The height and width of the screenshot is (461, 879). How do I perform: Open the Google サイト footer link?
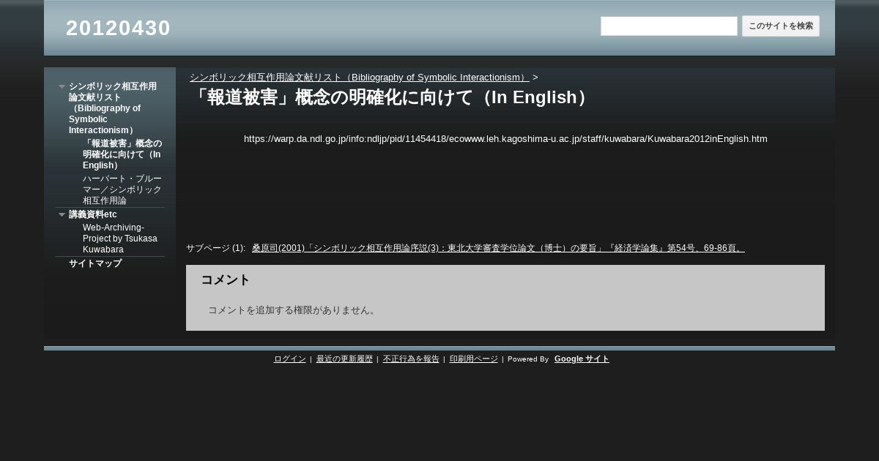[582, 359]
